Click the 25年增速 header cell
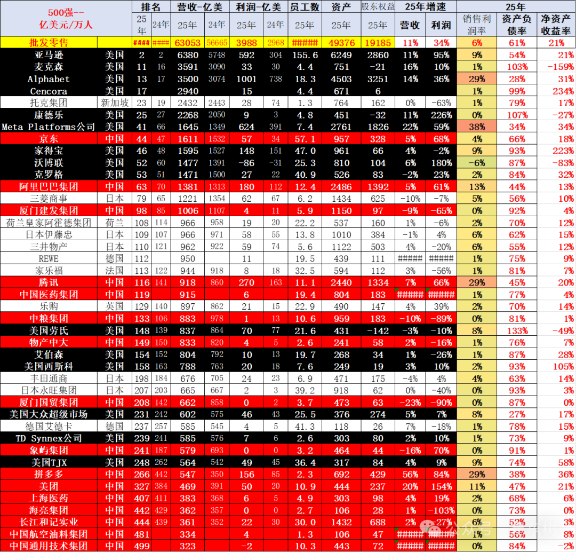The height and width of the screenshot is (552, 576). (x=425, y=7)
